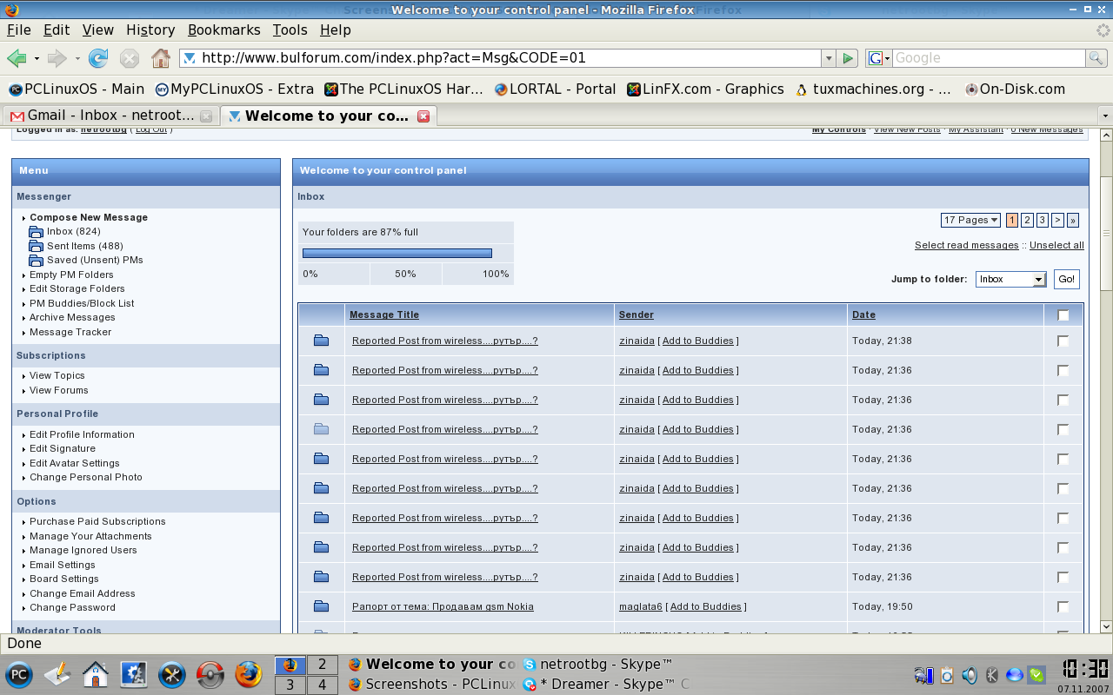Go back with the green Back arrow

(x=16, y=58)
